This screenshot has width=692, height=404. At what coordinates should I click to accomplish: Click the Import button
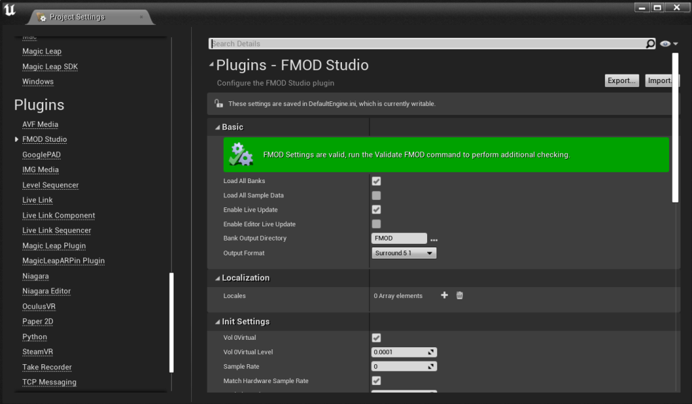662,80
